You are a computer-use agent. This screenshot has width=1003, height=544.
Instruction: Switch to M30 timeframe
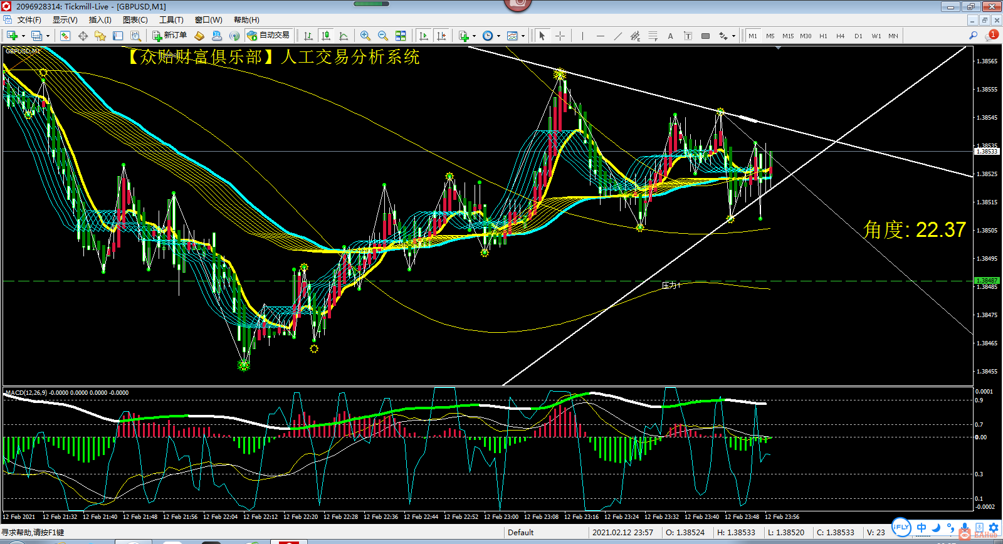pyautogui.click(x=806, y=36)
